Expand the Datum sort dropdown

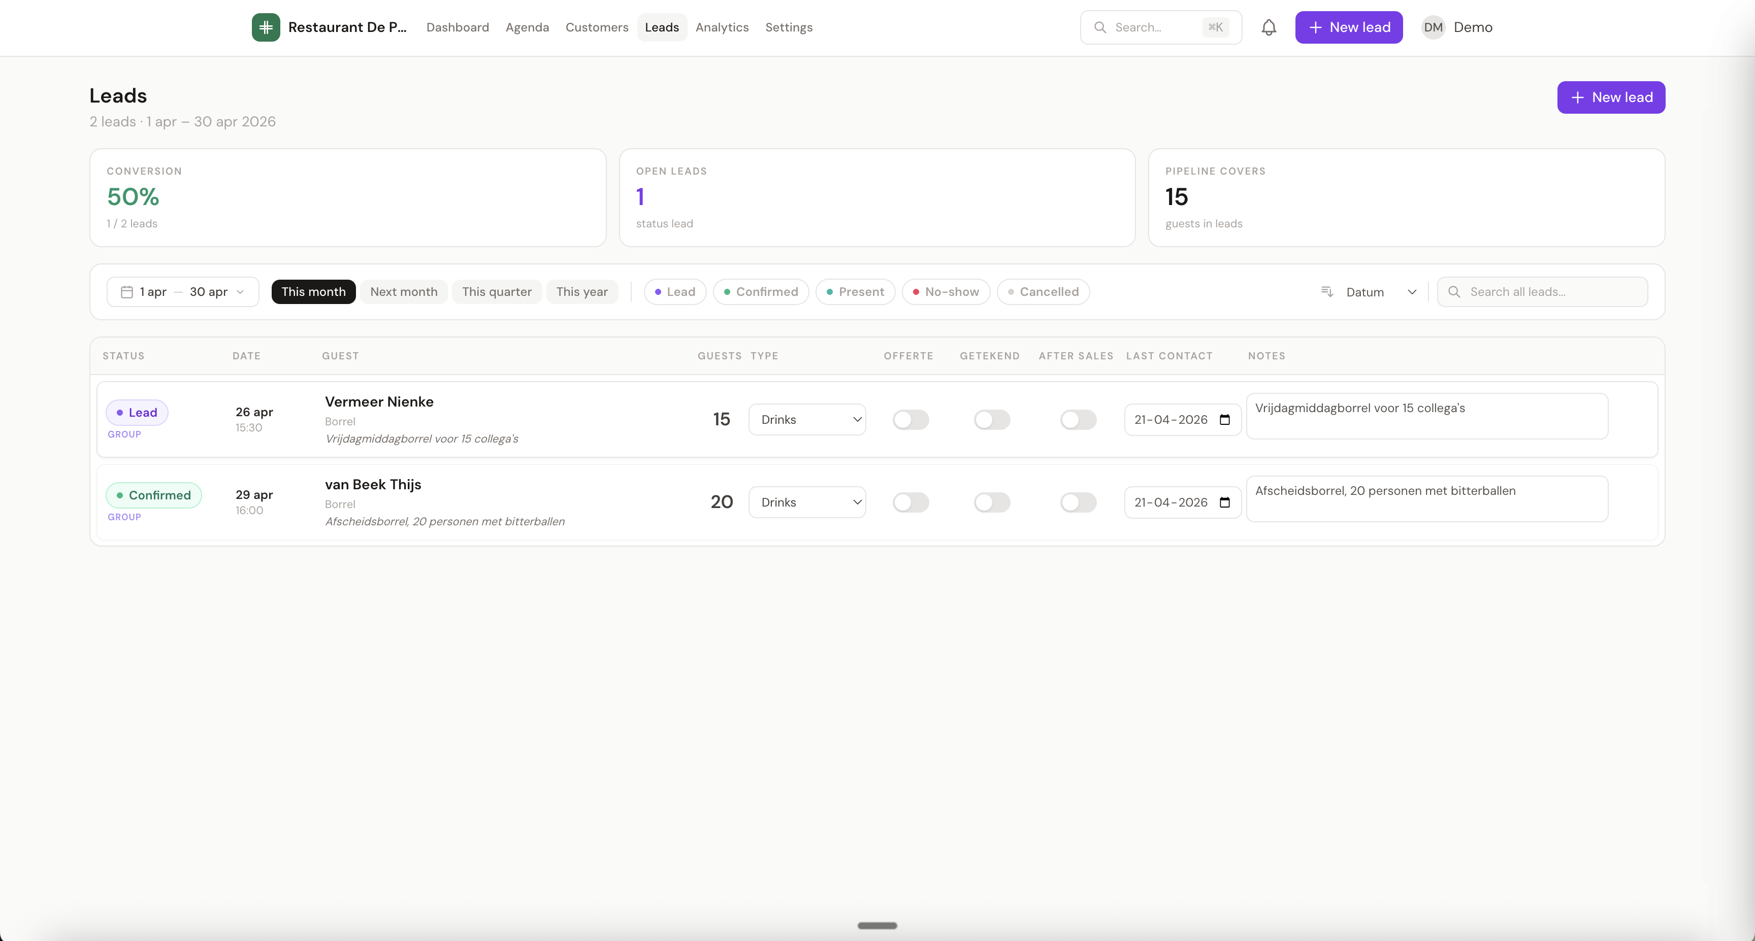pos(1412,291)
